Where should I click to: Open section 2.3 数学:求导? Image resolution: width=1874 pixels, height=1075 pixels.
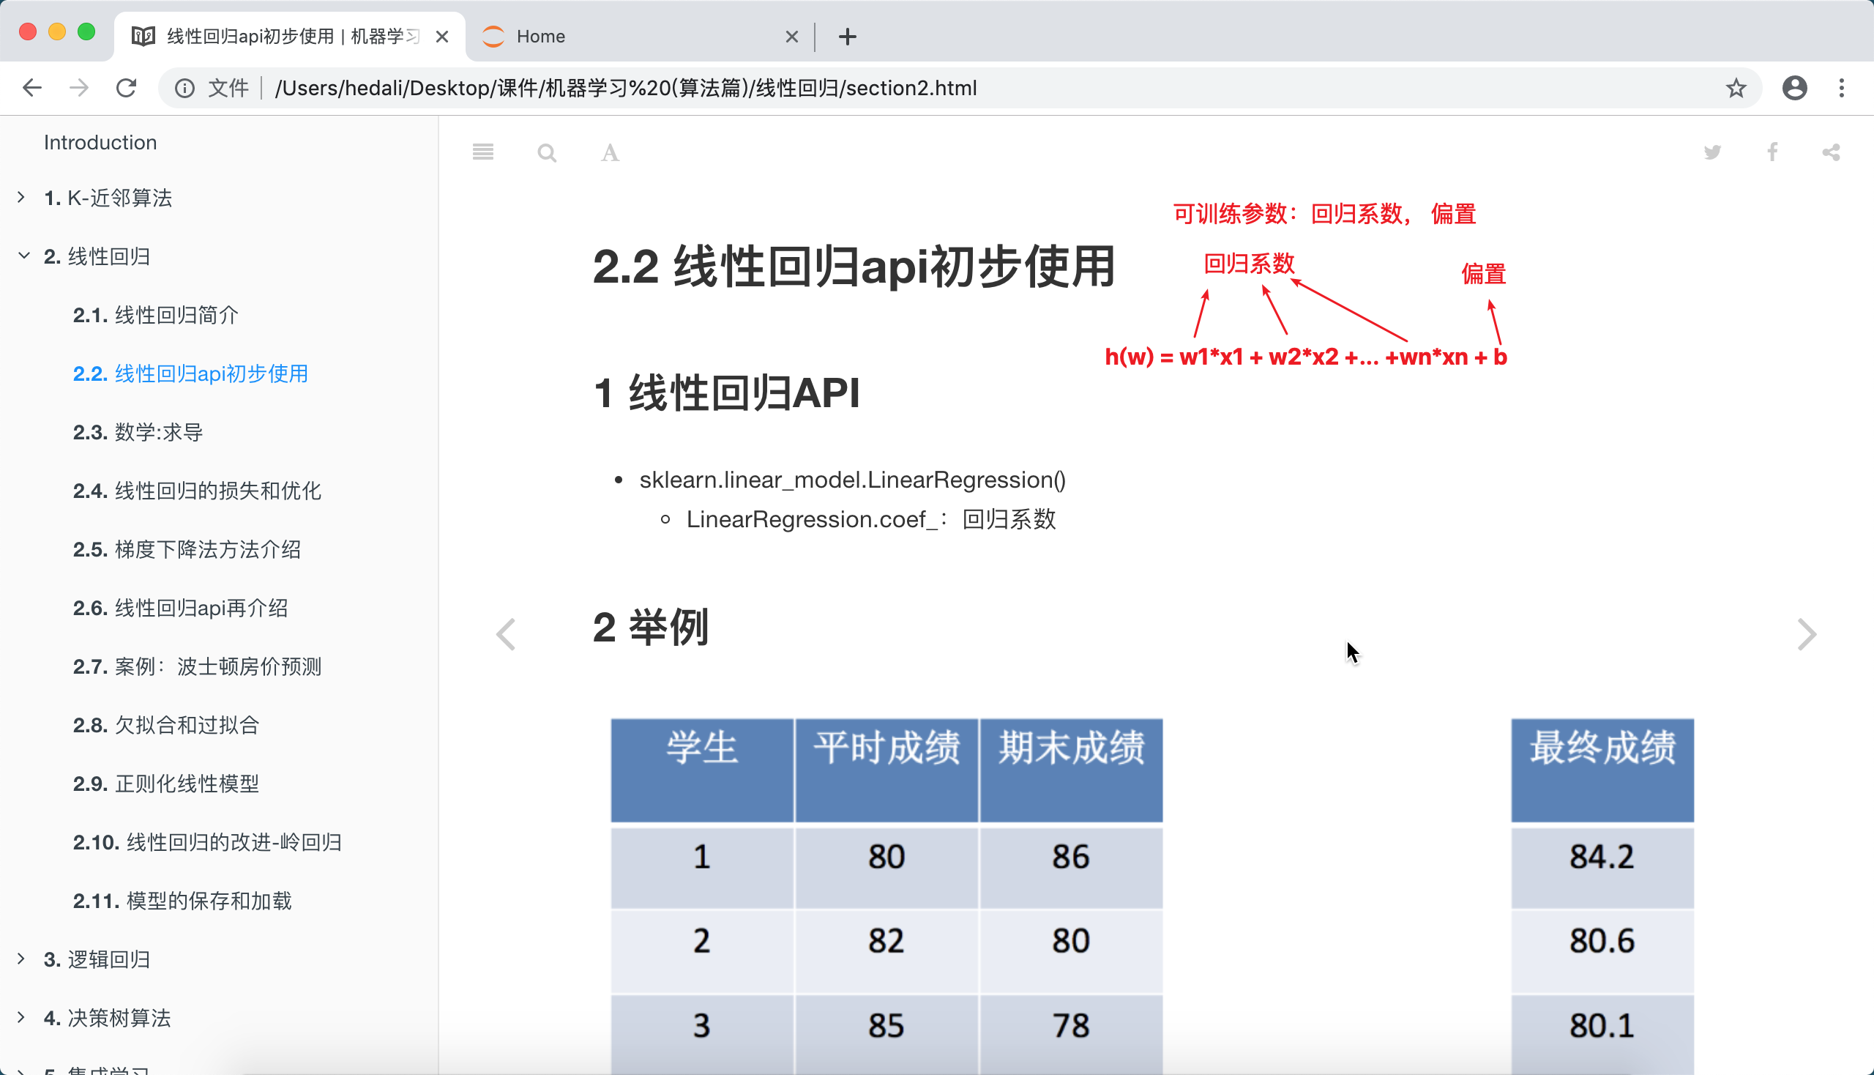tap(138, 432)
